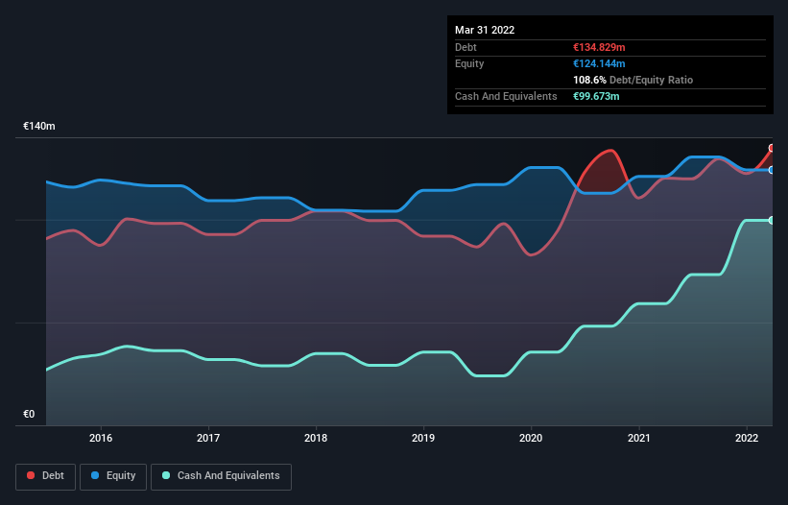788x505 pixels.
Task: Click the Debt label in tooltip
Action: [x=466, y=47]
